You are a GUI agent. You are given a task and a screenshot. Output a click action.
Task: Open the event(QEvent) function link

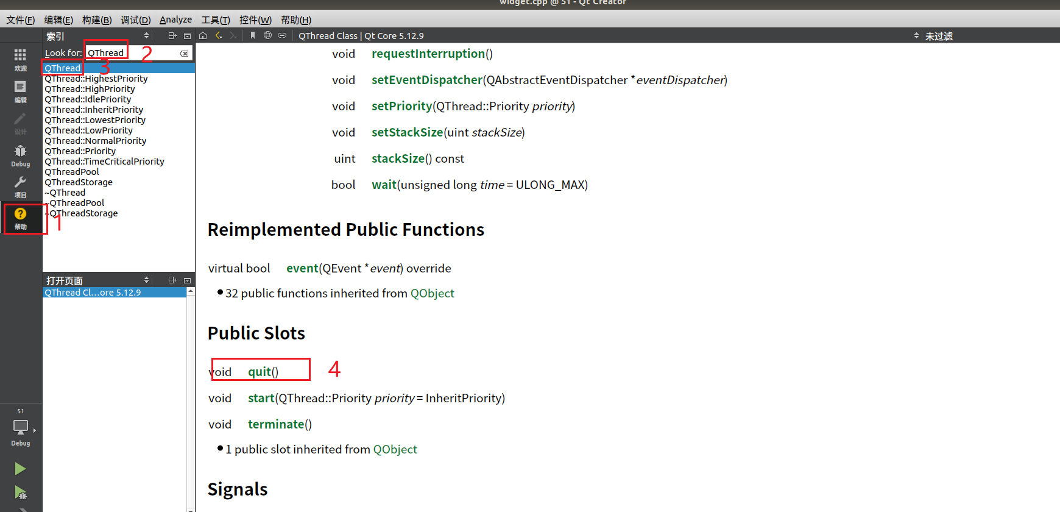pyautogui.click(x=303, y=268)
